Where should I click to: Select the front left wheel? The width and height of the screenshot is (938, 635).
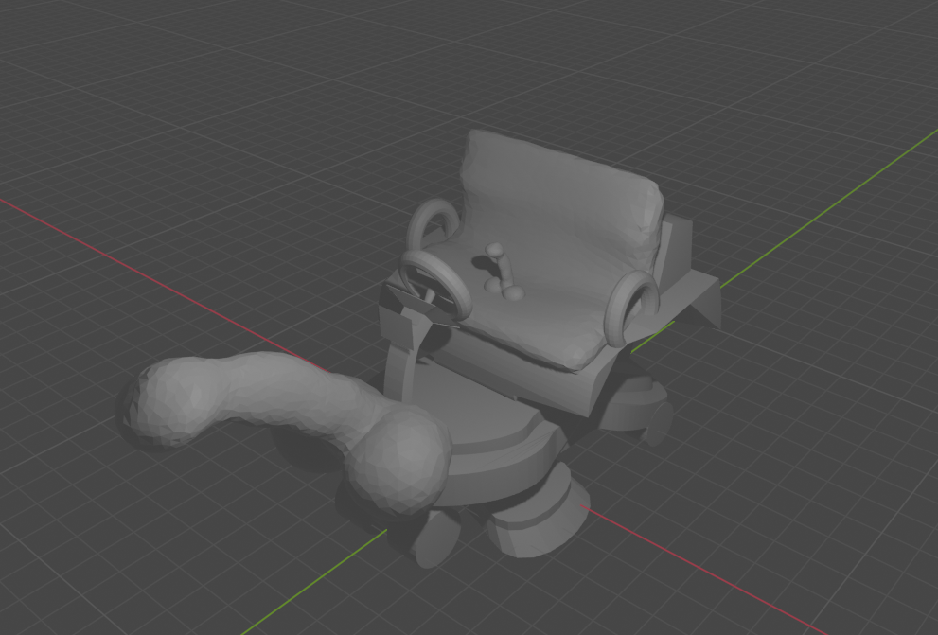coord(434,539)
